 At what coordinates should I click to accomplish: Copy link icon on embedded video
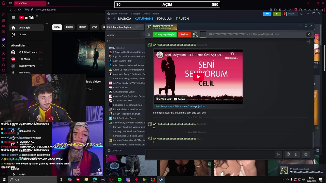point(232,54)
